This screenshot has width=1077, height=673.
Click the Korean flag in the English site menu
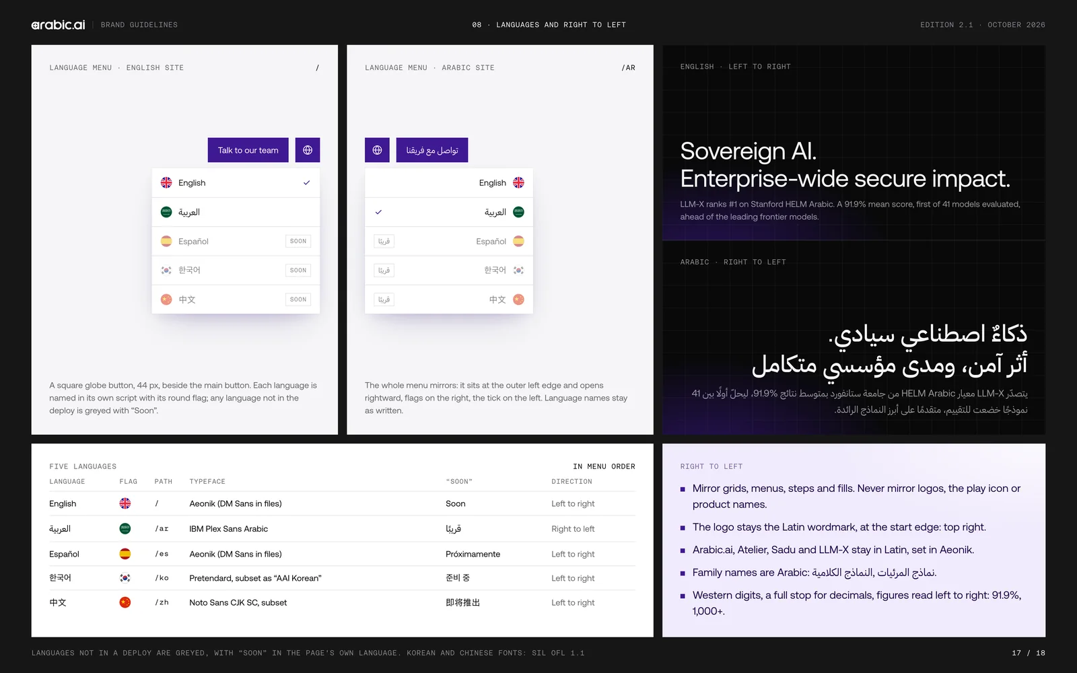(166, 270)
